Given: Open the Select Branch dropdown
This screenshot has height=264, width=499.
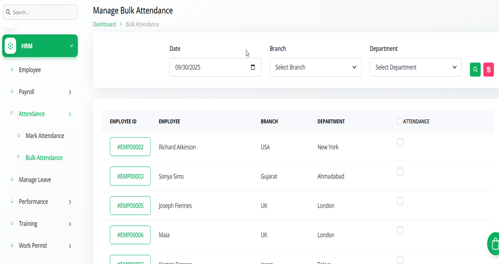Looking at the screenshot, I should (x=315, y=67).
